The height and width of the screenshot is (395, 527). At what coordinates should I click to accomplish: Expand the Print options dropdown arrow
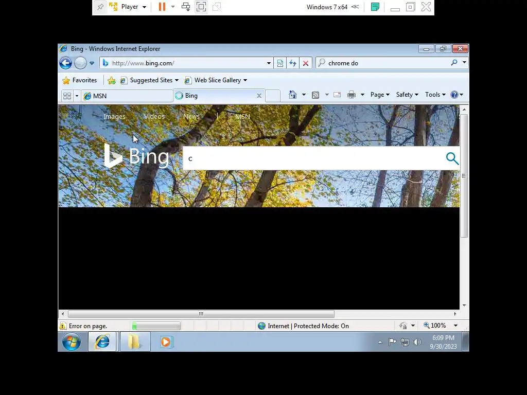click(x=362, y=95)
